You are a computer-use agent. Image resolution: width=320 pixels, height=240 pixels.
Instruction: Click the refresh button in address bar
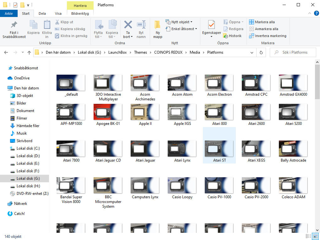[x=261, y=52]
